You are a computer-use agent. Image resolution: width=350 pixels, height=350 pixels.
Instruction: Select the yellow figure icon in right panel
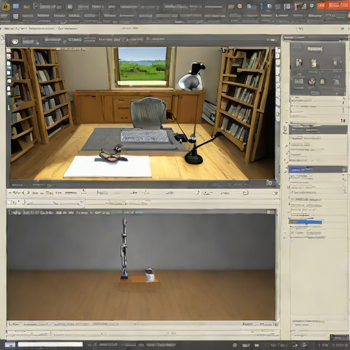tap(323, 81)
